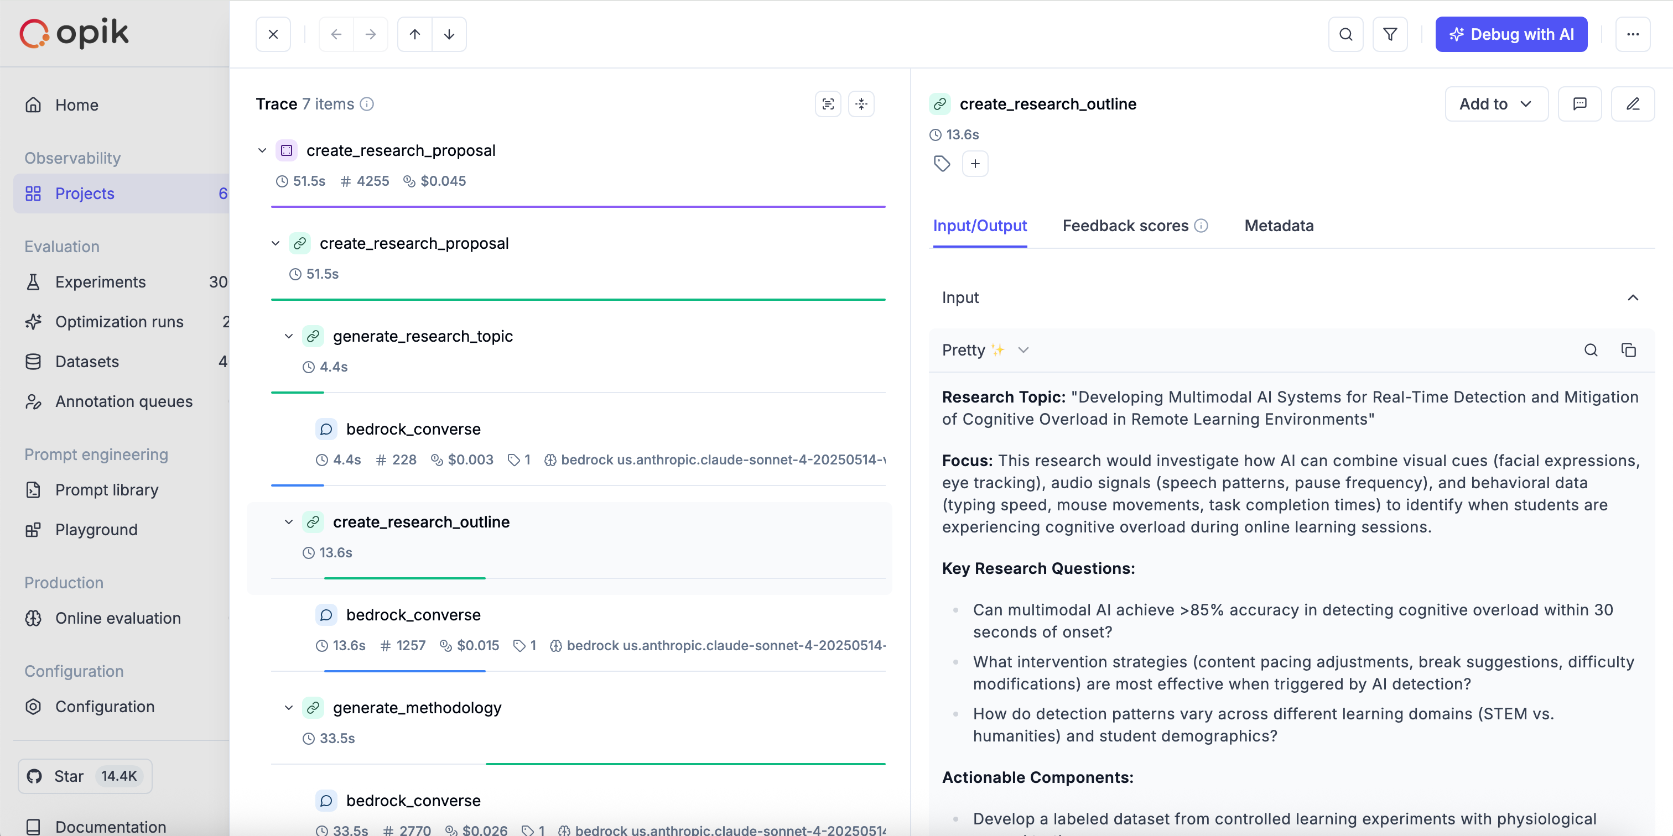Open the Add to dropdown
The image size is (1673, 836).
point(1496,104)
